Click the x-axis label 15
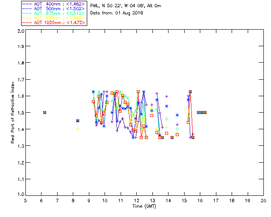Screen dimensions: 271x217 184,200
